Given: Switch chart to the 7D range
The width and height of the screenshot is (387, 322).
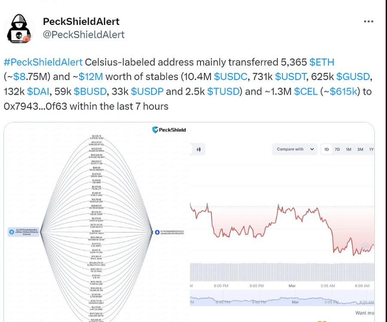Looking at the screenshot, I should (x=337, y=149).
